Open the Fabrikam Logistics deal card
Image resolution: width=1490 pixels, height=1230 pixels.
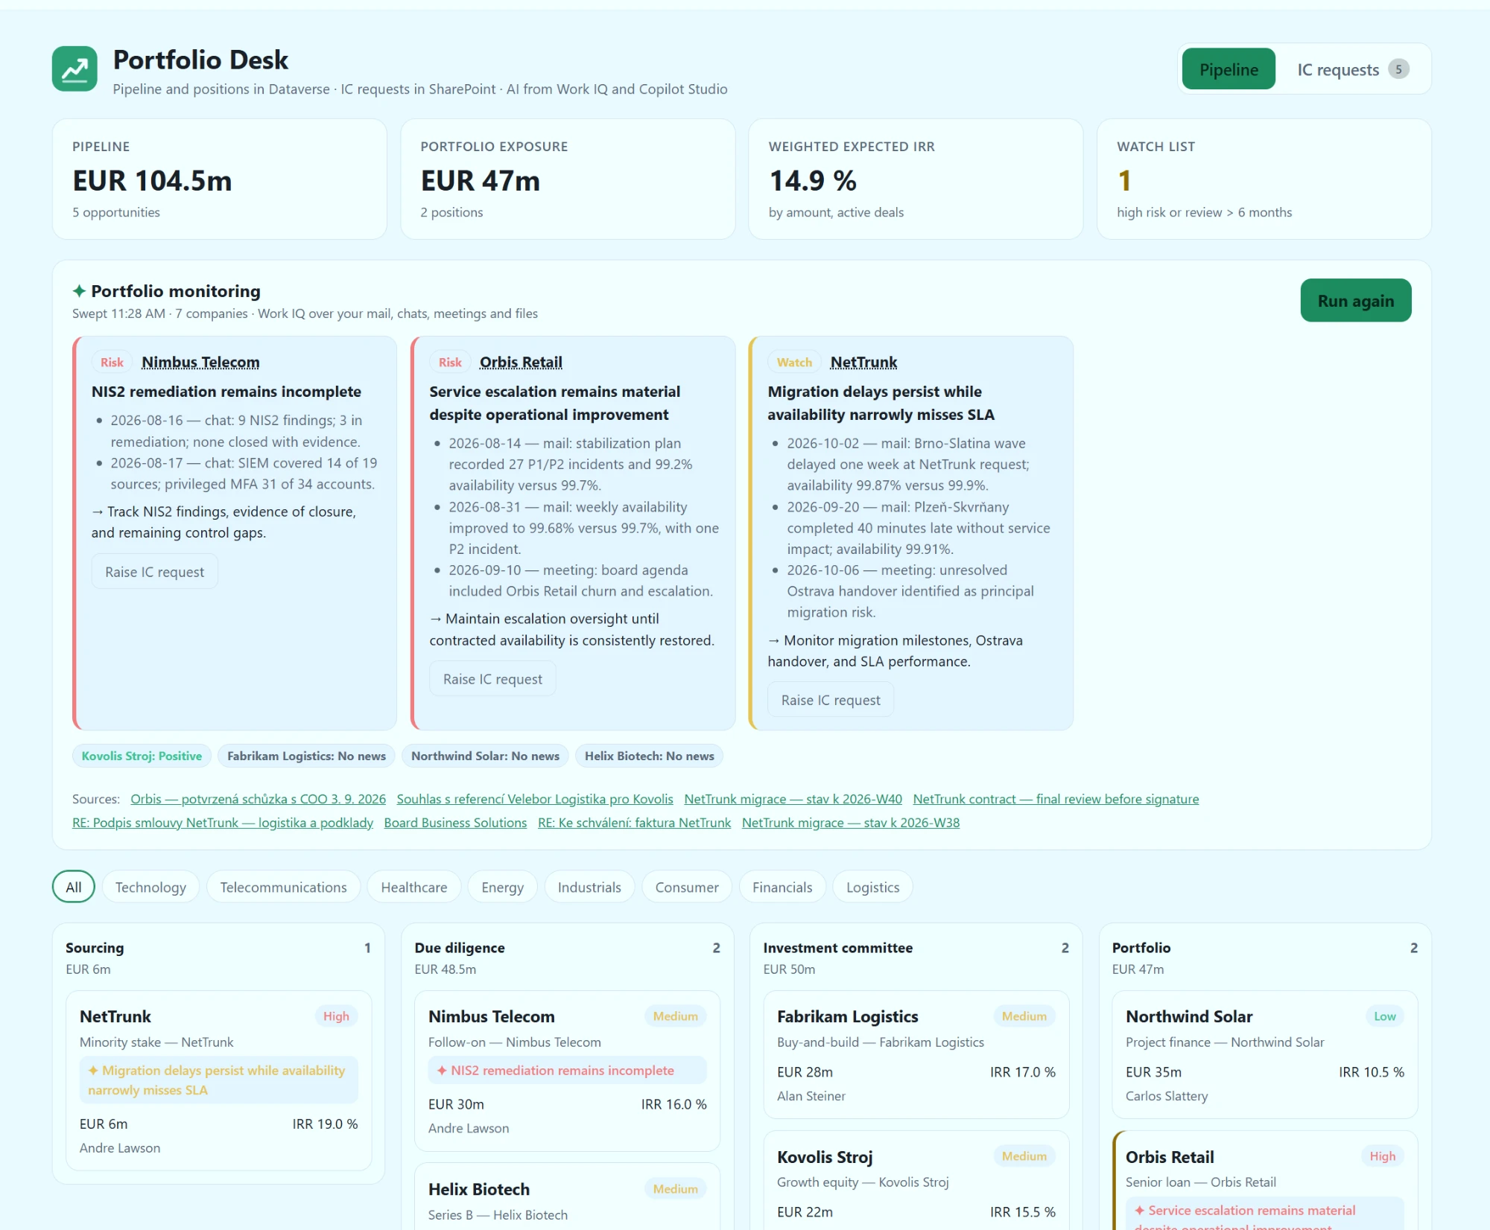(x=916, y=1054)
